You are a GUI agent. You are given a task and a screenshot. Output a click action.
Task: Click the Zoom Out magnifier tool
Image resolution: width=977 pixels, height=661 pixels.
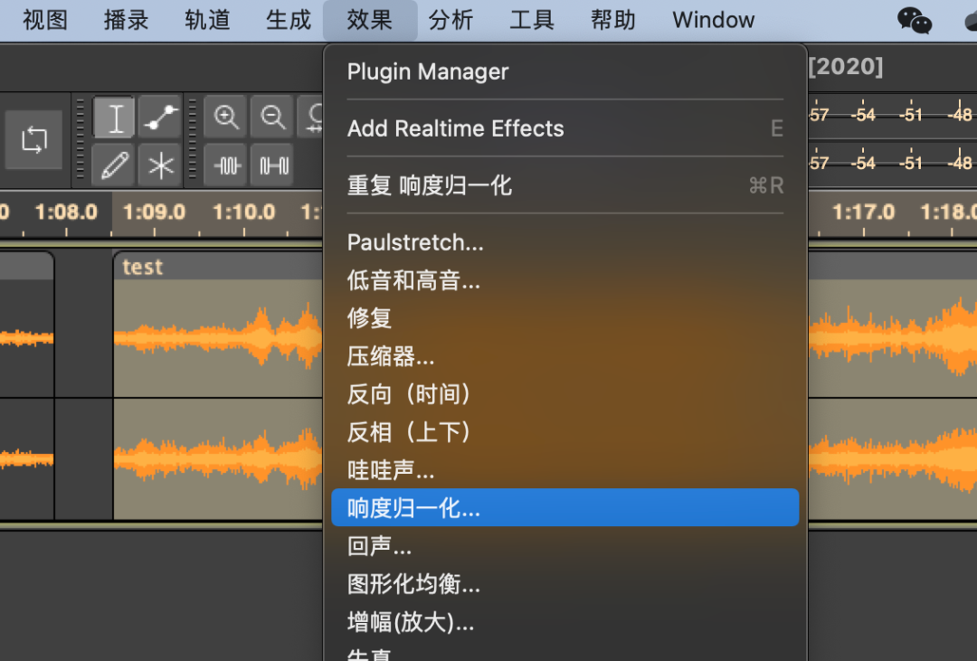click(271, 118)
